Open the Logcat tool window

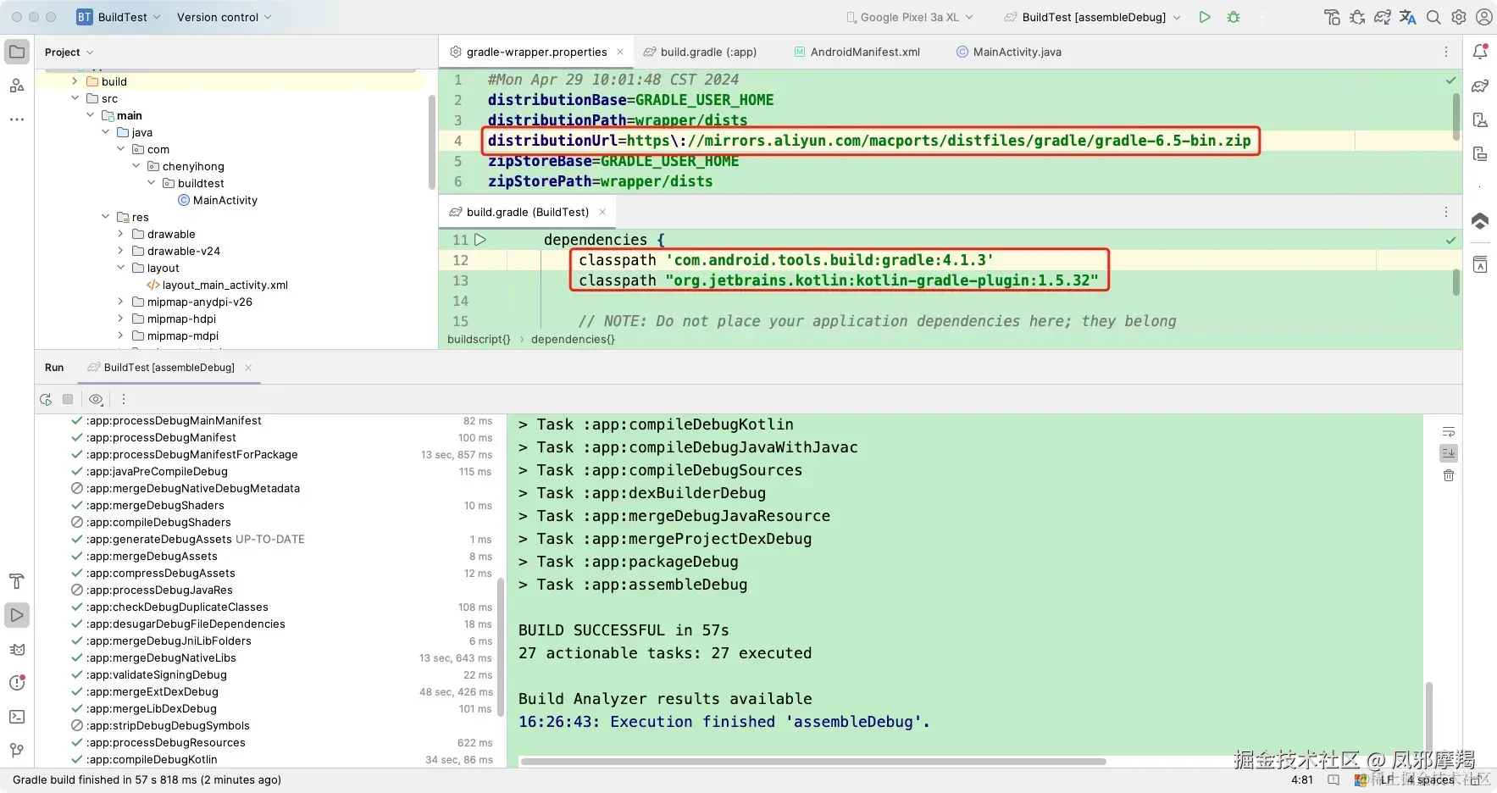(17, 649)
